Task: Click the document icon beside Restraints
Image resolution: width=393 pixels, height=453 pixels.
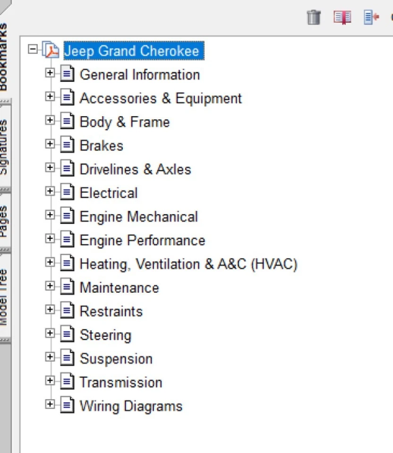Action: 67,310
